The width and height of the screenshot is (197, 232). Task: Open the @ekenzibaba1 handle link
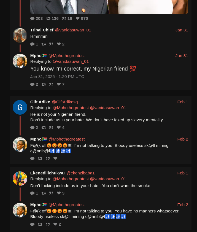[x=80, y=173]
